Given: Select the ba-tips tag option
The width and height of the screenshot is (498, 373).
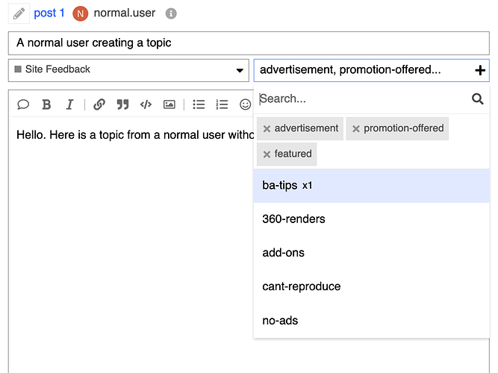Looking at the screenshot, I should tap(371, 186).
